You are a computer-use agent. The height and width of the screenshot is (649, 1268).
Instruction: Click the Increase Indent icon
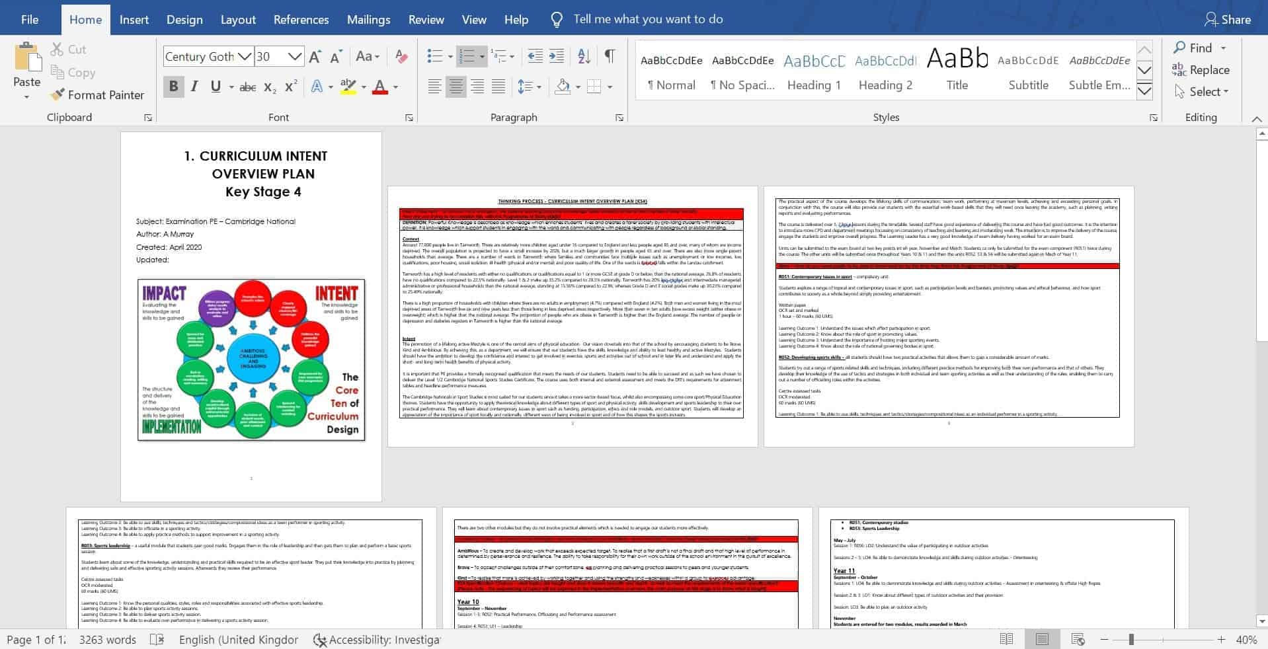pyautogui.click(x=557, y=56)
